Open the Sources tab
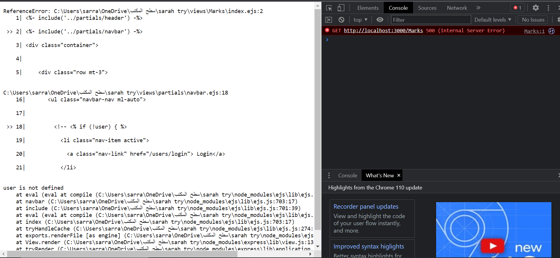The image size is (560, 258). (x=427, y=8)
